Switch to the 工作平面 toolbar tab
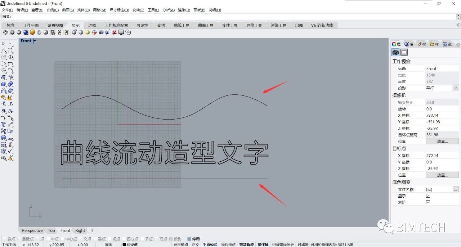This screenshot has width=461, height=247. (x=31, y=25)
